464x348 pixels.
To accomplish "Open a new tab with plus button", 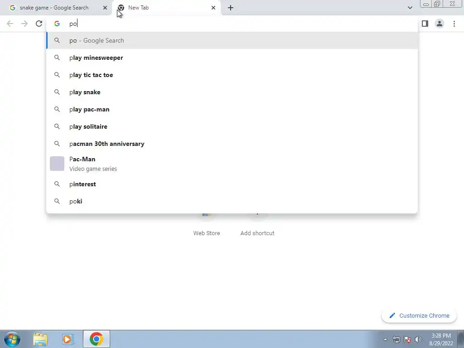I will click(x=231, y=8).
